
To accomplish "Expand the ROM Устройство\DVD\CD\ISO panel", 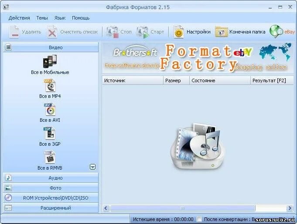I will [x=51, y=198].
